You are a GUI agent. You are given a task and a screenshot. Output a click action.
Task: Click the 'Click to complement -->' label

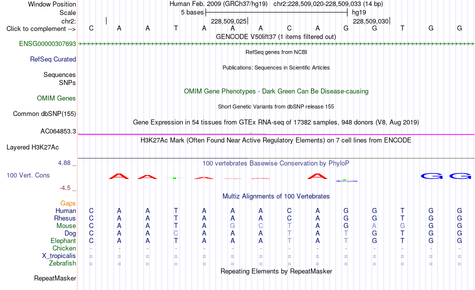tap(41, 29)
